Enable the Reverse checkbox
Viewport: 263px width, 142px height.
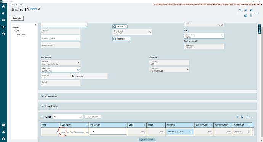coord(115,26)
